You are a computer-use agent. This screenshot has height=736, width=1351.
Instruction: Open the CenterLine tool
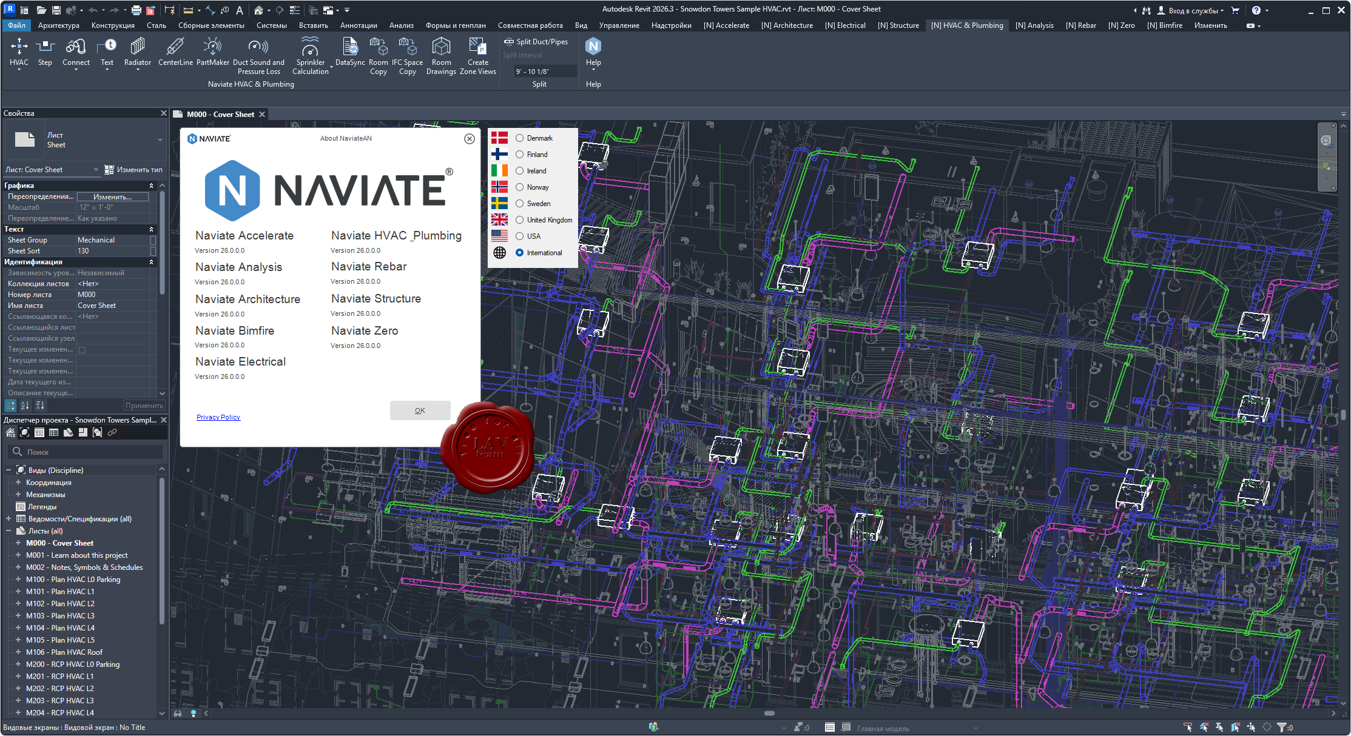click(175, 47)
